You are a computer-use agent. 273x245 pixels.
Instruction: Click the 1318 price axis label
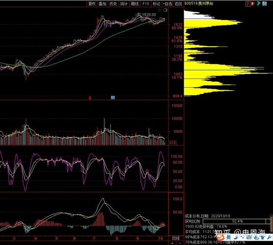click(178, 47)
